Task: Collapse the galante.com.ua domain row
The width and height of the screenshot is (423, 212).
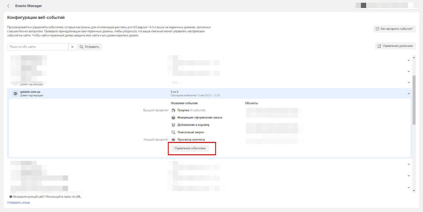Action: click(x=409, y=94)
